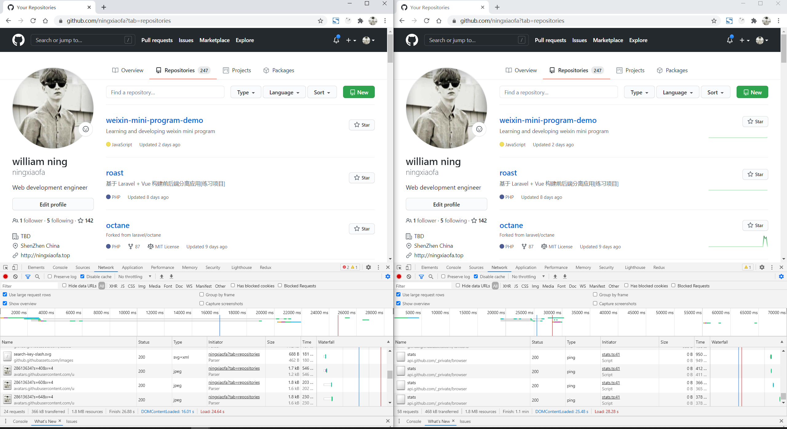
Task: Uncheck Use large request rows in left DevTools
Action: [5, 294]
